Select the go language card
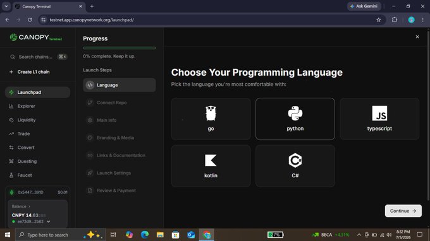 (211, 119)
